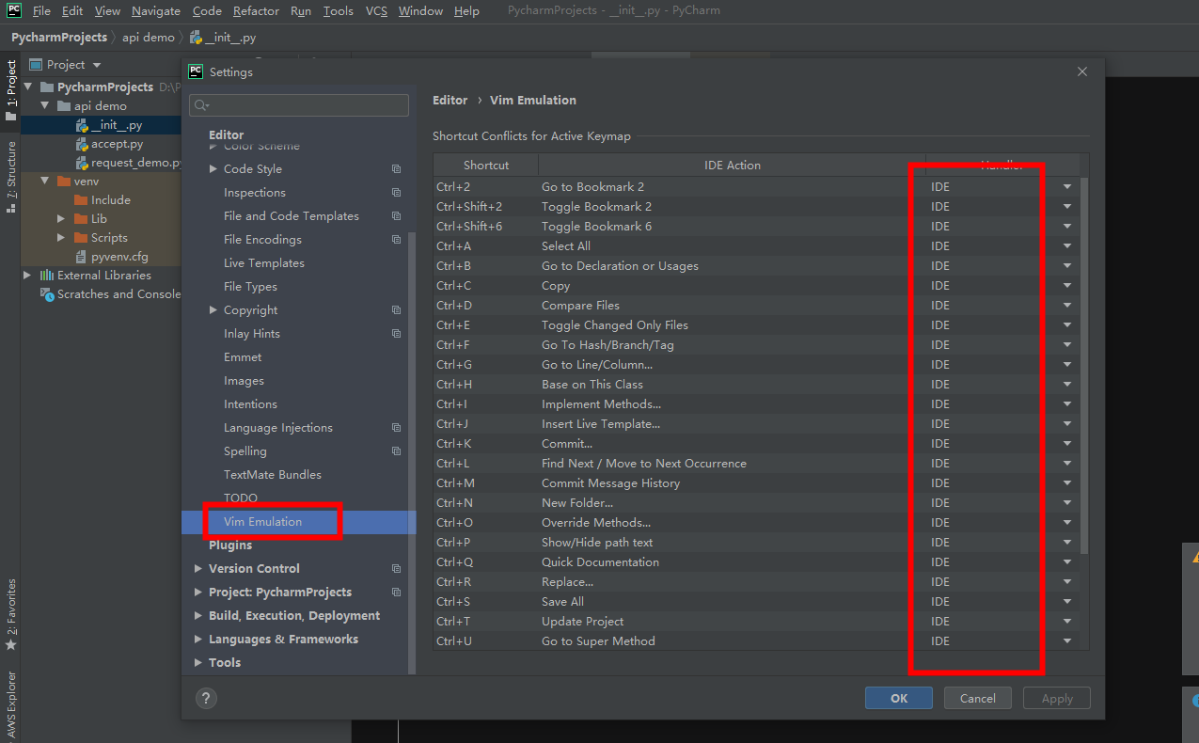Screen dimensions: 1199x743
Task: Click 'Toggle Bookmark 6' action cell
Action: (x=596, y=227)
